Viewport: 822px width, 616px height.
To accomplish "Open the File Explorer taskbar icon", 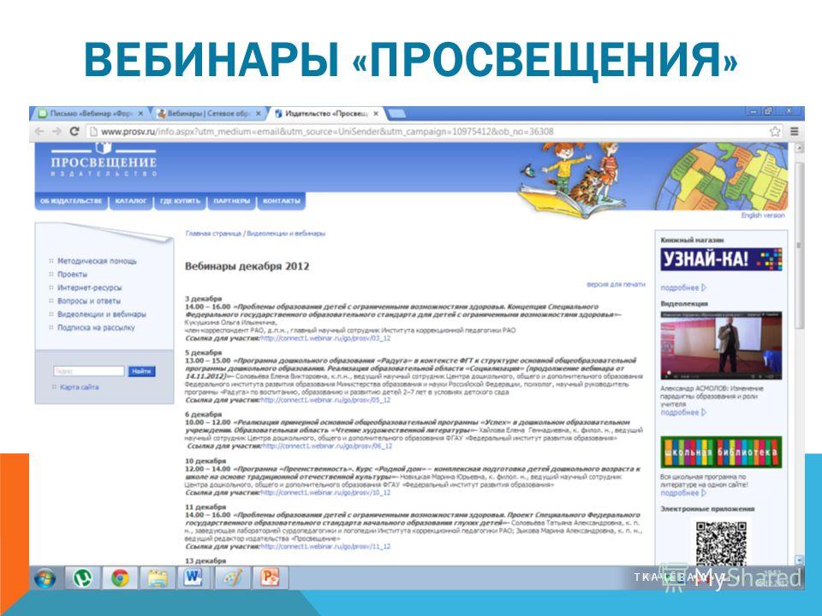I will [x=158, y=578].
